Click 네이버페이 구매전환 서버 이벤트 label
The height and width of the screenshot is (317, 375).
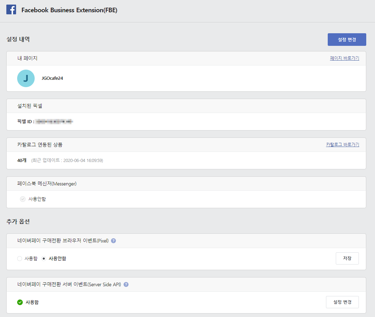click(x=69, y=284)
